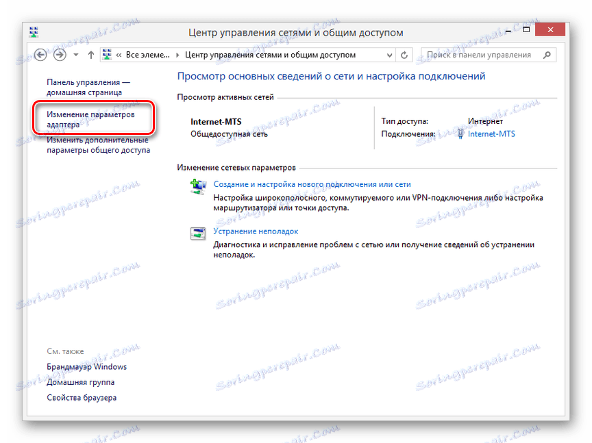592x443 pixels.
Task: Open 'Устранение неполадок' link
Action: tap(256, 231)
